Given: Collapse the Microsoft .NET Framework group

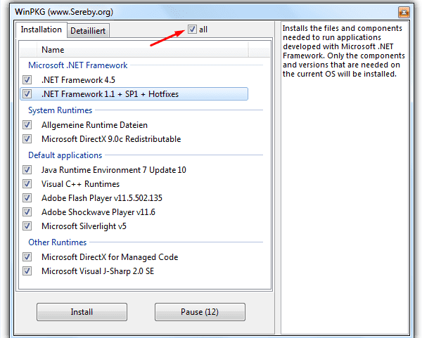Looking at the screenshot, I should pyautogui.click(x=78, y=65).
